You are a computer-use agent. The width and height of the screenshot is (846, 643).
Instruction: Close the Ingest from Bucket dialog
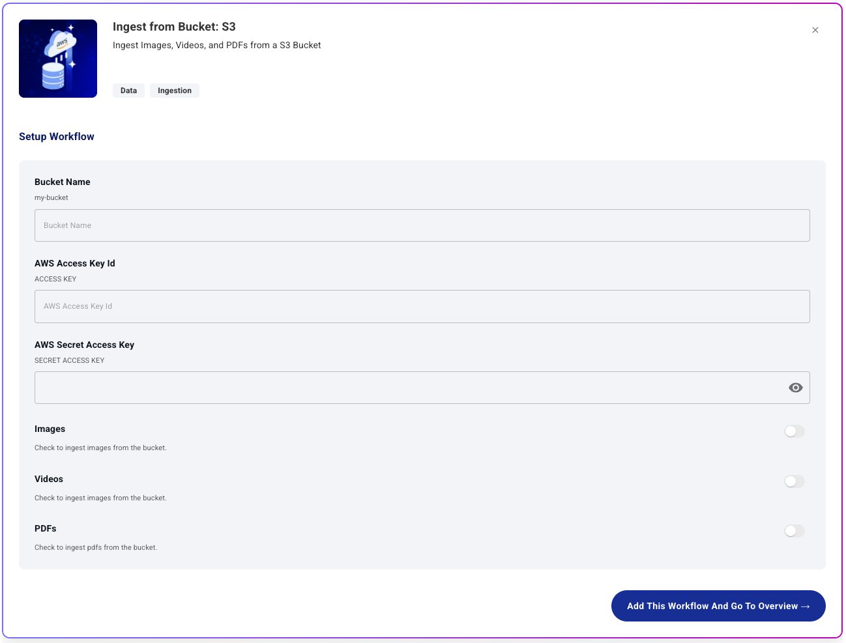tap(815, 30)
